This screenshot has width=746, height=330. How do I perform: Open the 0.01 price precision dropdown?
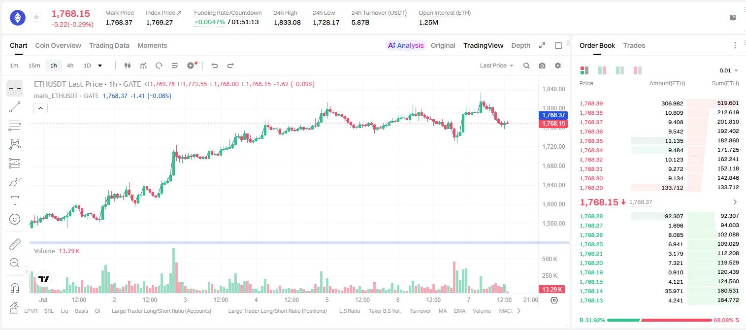tap(729, 70)
